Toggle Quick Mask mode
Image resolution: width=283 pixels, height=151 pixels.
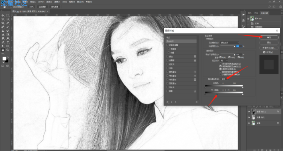3,66
